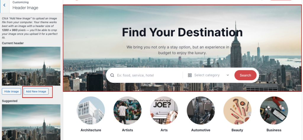Click the magnifier icon in the search bar
Screen dimensions: 303x140
(x=112, y=75)
